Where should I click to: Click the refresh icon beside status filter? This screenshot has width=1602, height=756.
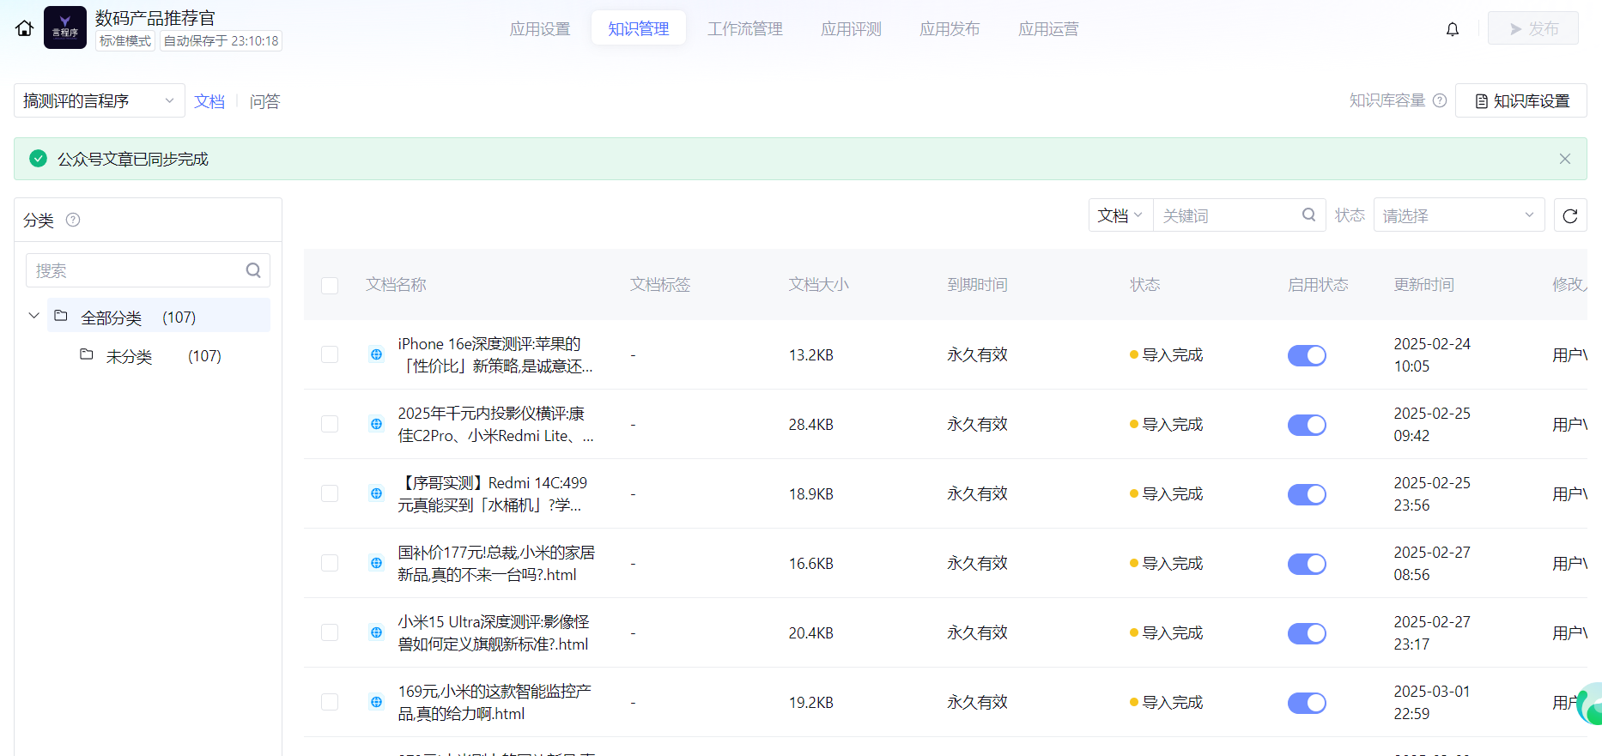click(1569, 215)
